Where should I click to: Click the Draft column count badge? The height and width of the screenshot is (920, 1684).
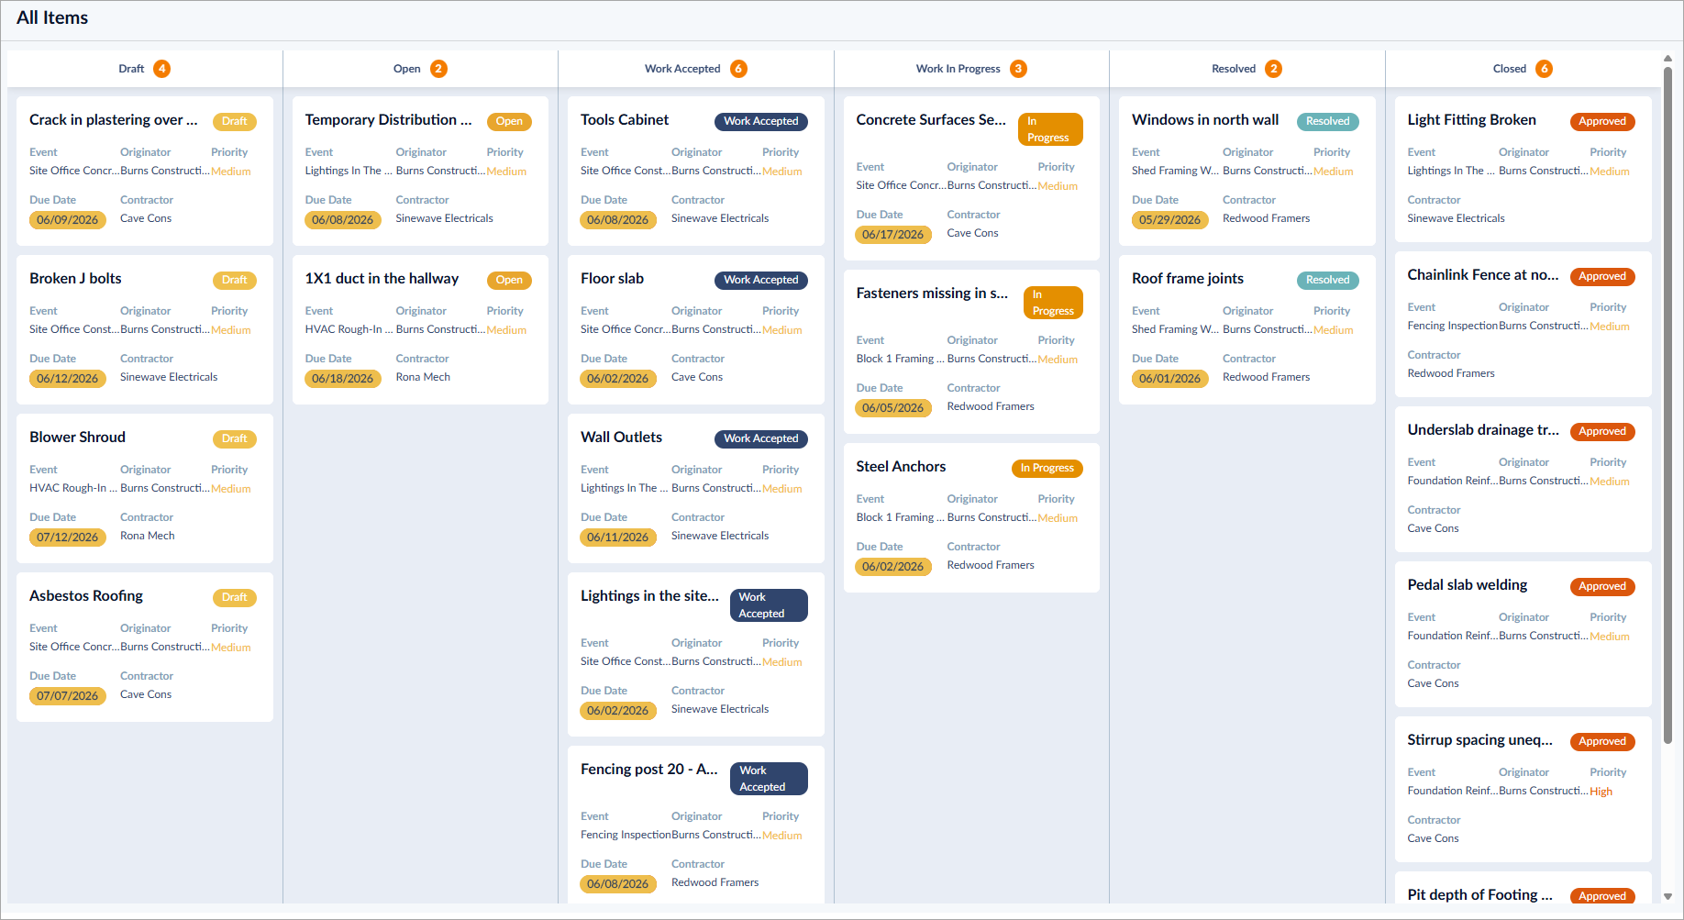point(162,69)
